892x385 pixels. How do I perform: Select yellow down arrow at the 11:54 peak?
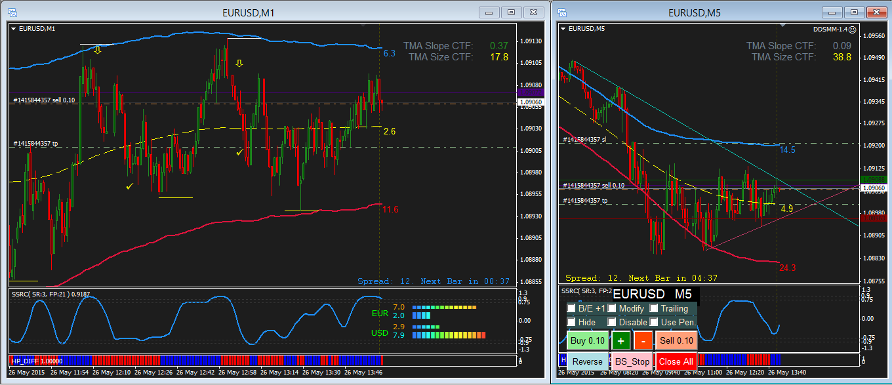point(97,50)
